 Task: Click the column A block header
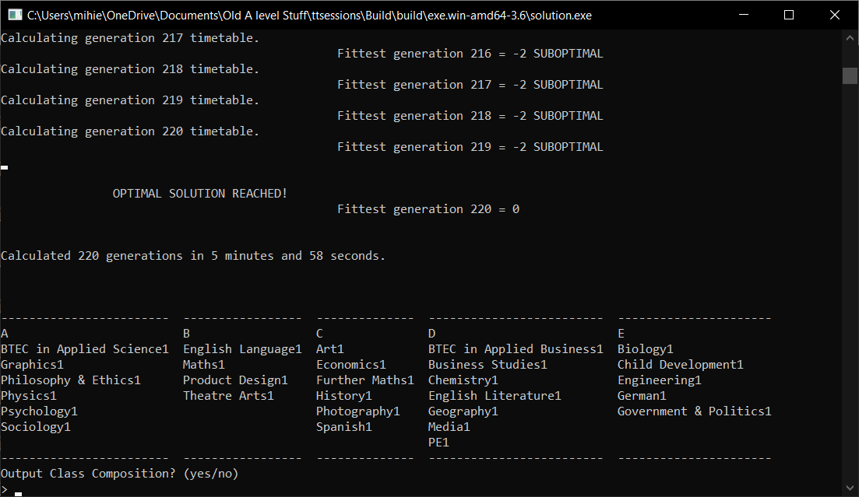(x=5, y=334)
